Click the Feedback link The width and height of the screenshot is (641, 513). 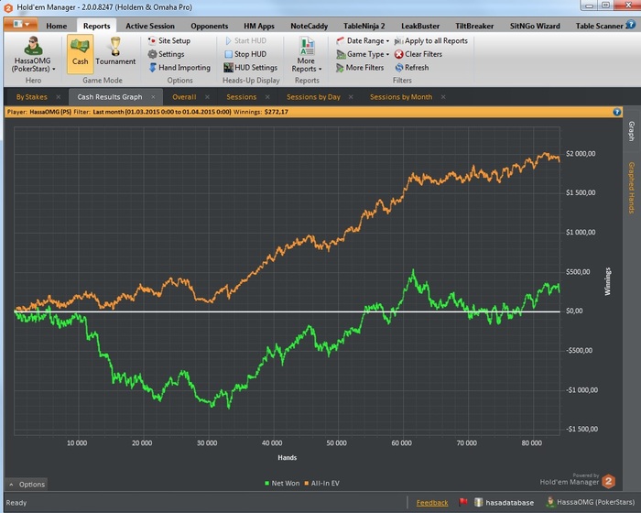[x=432, y=503]
